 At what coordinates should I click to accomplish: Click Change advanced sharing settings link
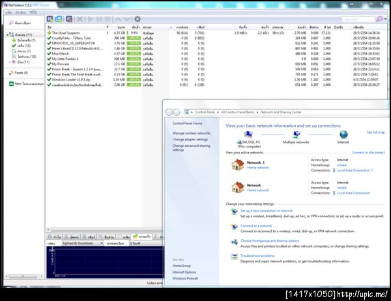(x=191, y=148)
